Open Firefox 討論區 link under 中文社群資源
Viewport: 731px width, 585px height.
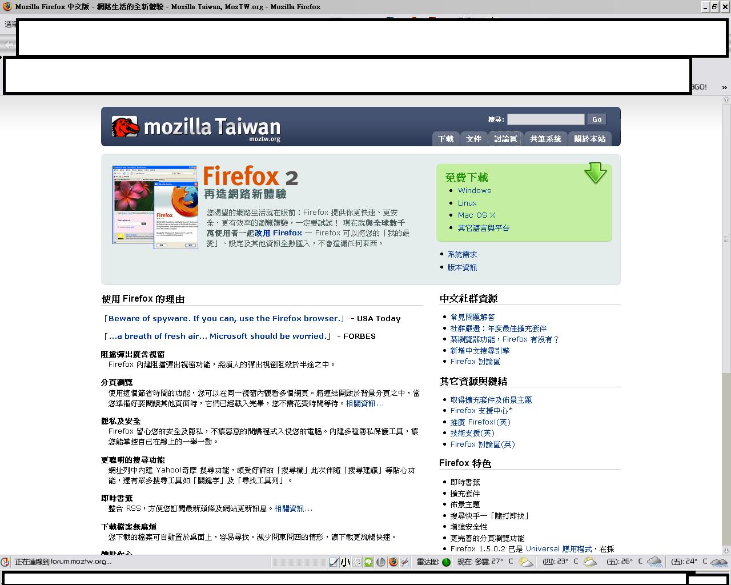tap(475, 362)
